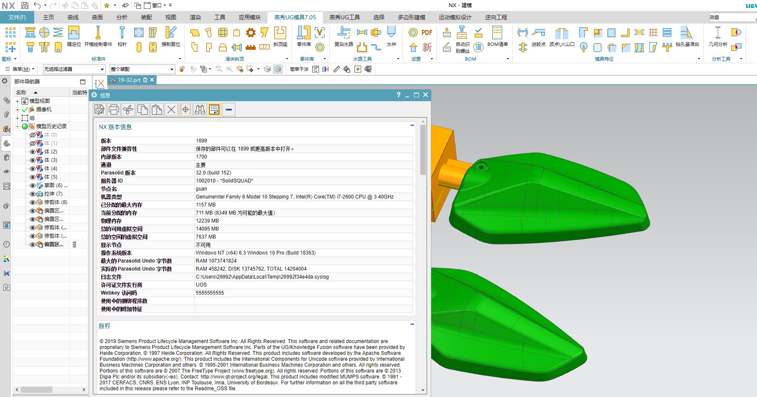
Task: Open the 整个装配 scope dropdown
Action: pos(142,69)
